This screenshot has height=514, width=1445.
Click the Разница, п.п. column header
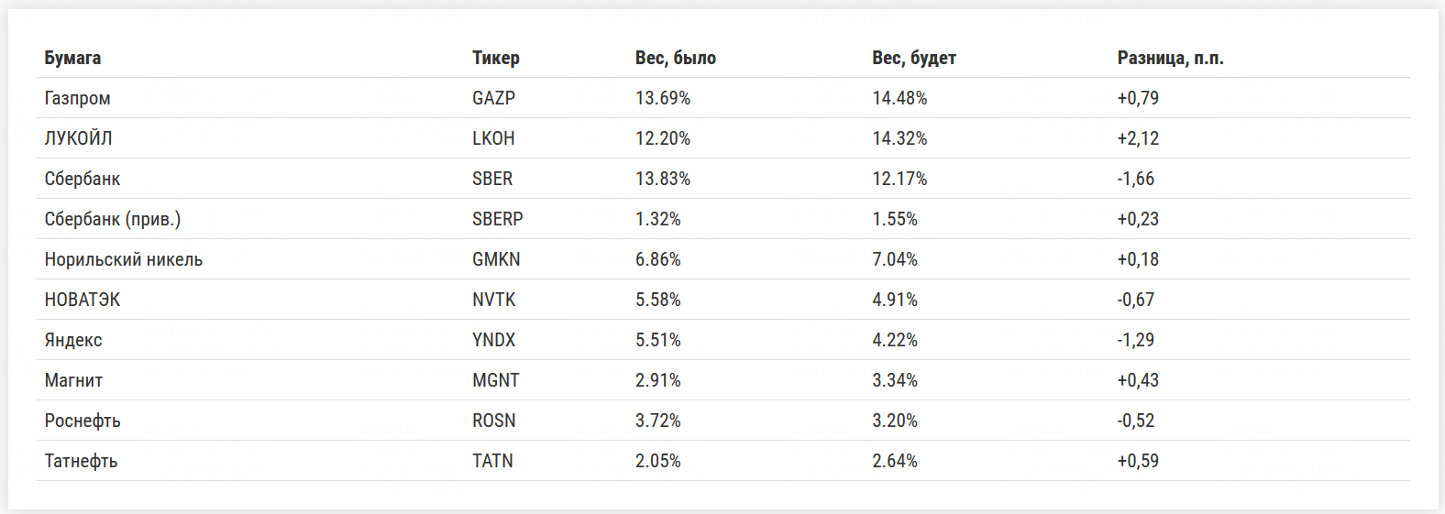(x=1170, y=58)
